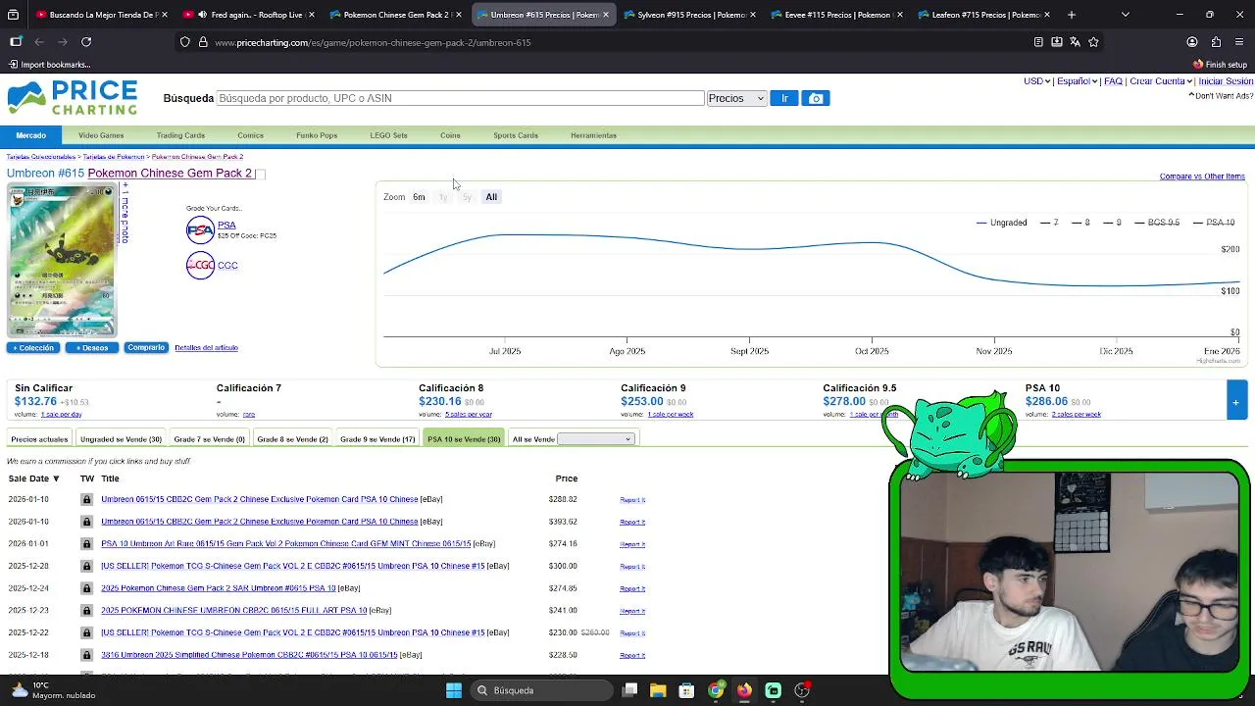1255x706 pixels.
Task: Click the blue plus expand prices button
Action: 1235,401
